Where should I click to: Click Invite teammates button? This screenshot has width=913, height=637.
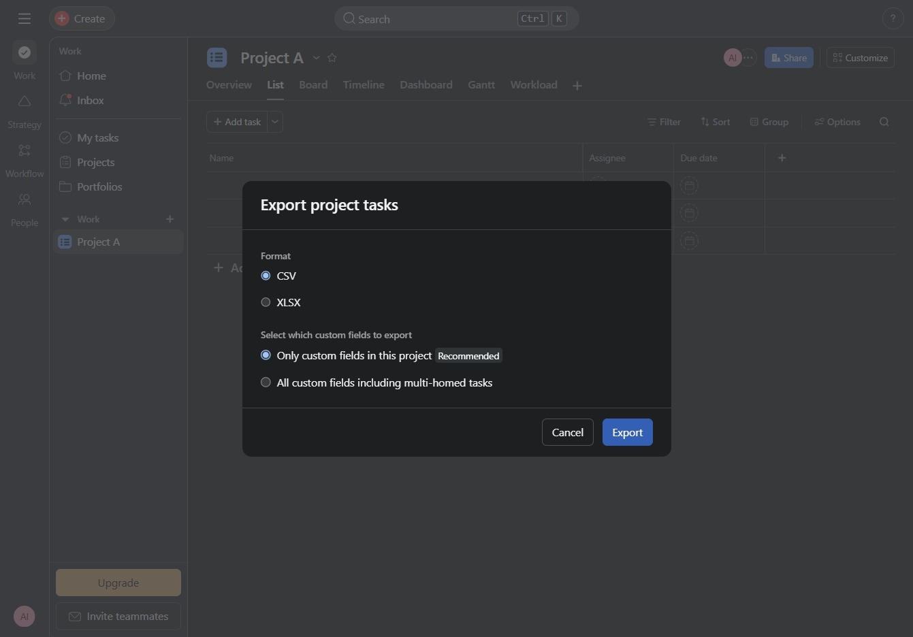[x=118, y=616]
